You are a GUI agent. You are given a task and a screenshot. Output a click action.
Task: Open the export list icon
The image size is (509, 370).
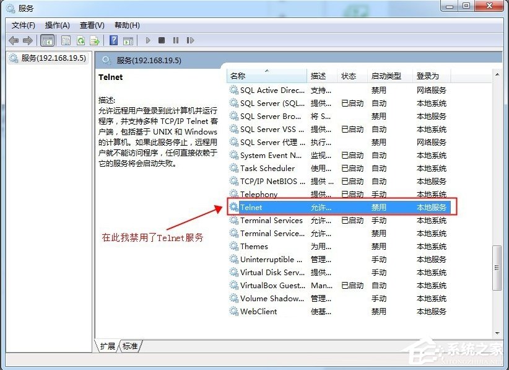pos(95,40)
